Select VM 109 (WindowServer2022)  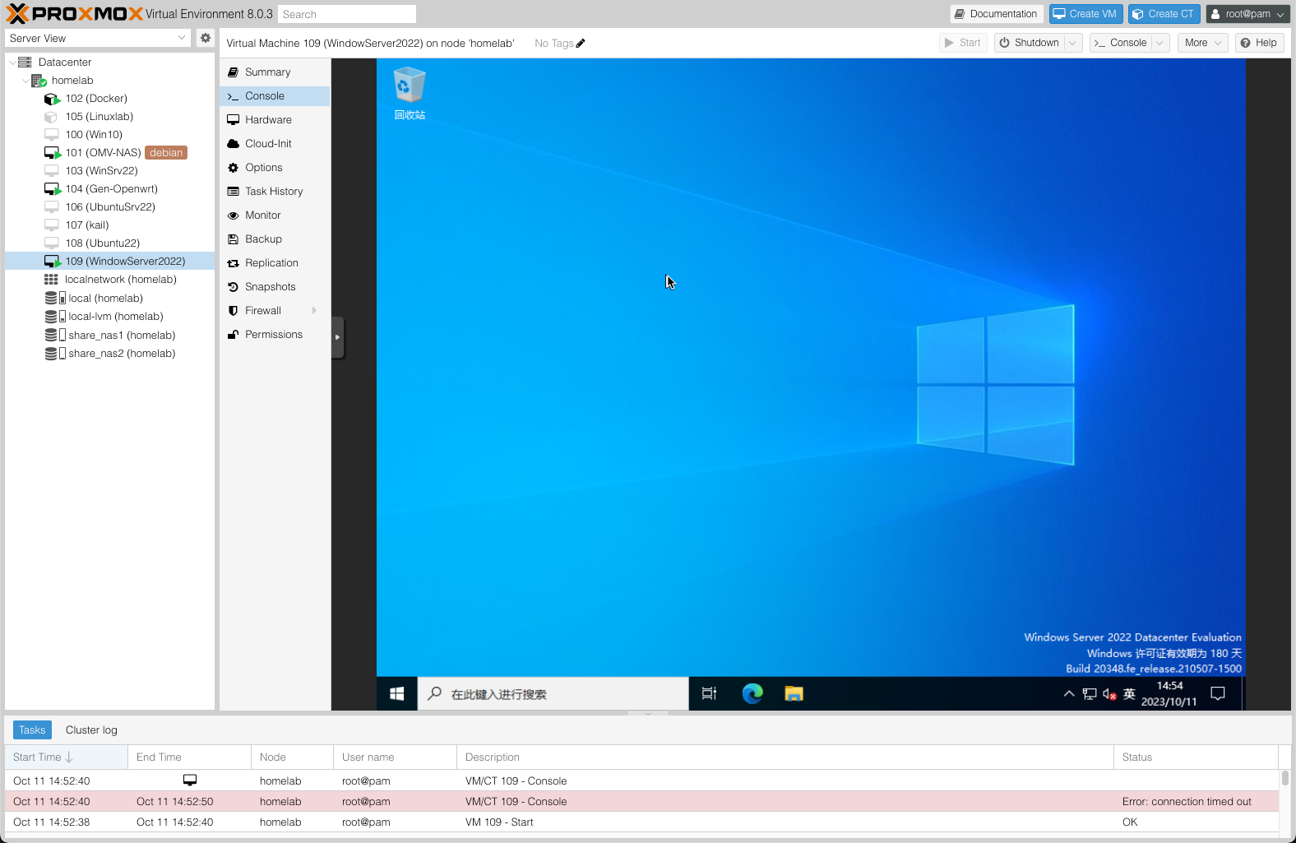pos(110,262)
